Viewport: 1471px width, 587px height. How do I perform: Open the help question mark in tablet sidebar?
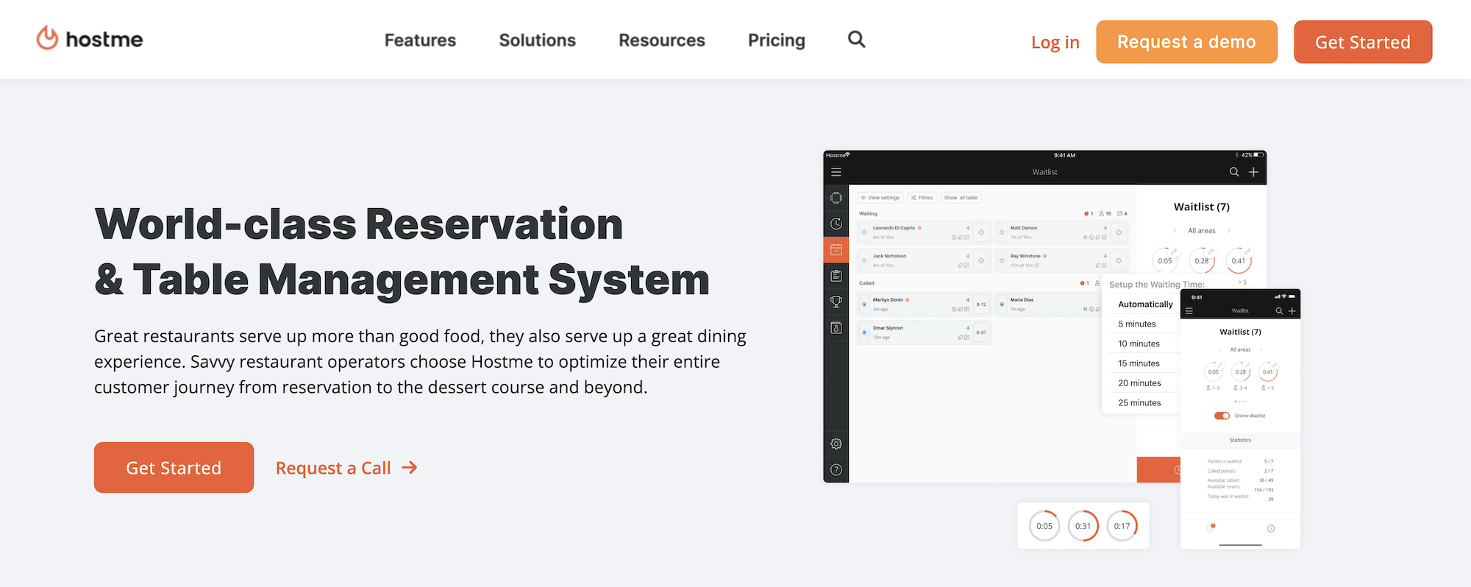point(836,470)
